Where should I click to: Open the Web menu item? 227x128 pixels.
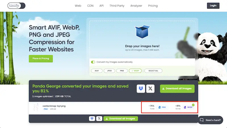(x=78, y=6)
